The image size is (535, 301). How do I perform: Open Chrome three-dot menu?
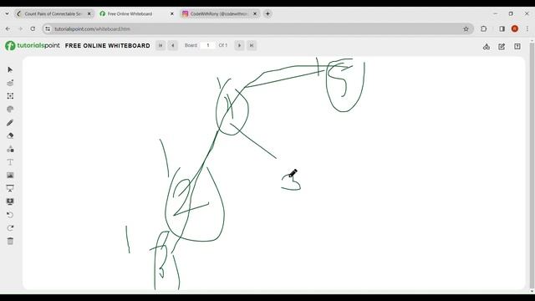[527, 29]
